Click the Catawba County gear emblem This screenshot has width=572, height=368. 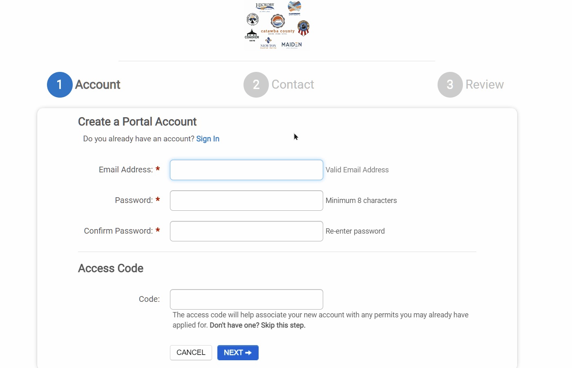pos(278,21)
